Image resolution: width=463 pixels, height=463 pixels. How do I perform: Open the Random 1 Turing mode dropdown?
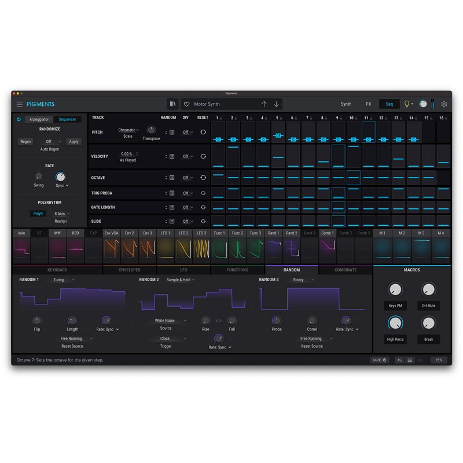(x=64, y=280)
